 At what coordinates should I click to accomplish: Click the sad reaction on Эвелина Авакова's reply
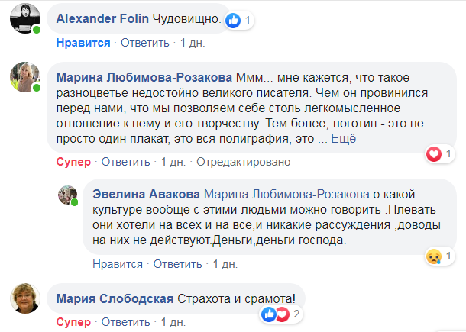[434, 255]
